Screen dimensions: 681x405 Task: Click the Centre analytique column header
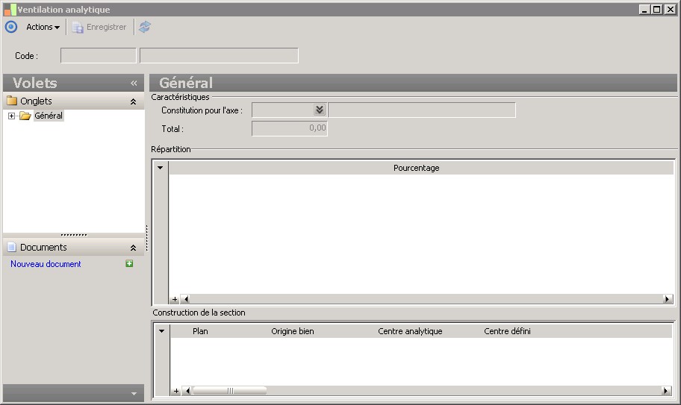coord(410,331)
